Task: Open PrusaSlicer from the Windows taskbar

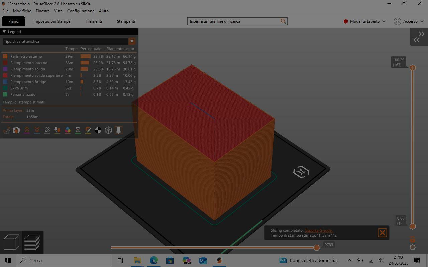Action: click(219, 260)
